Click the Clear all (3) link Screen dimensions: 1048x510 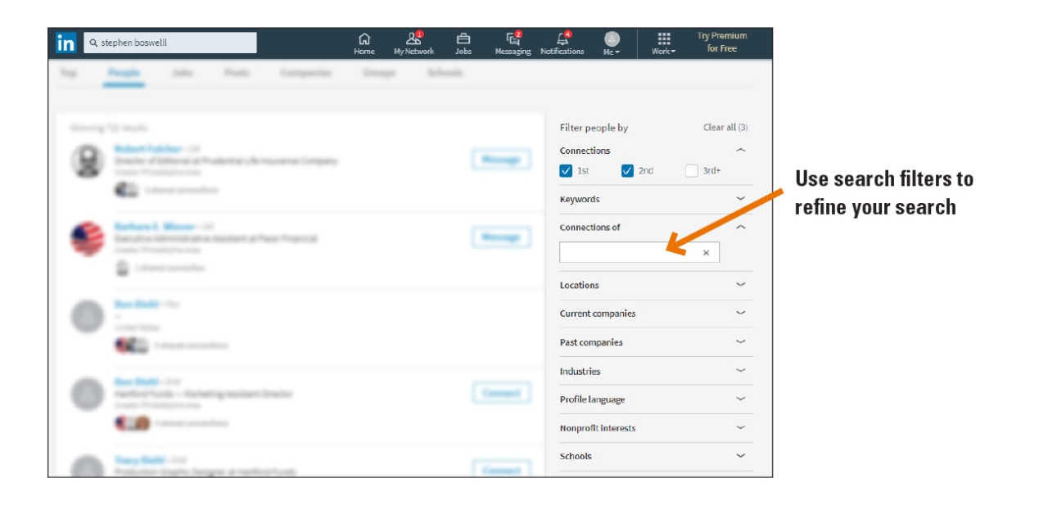point(725,128)
